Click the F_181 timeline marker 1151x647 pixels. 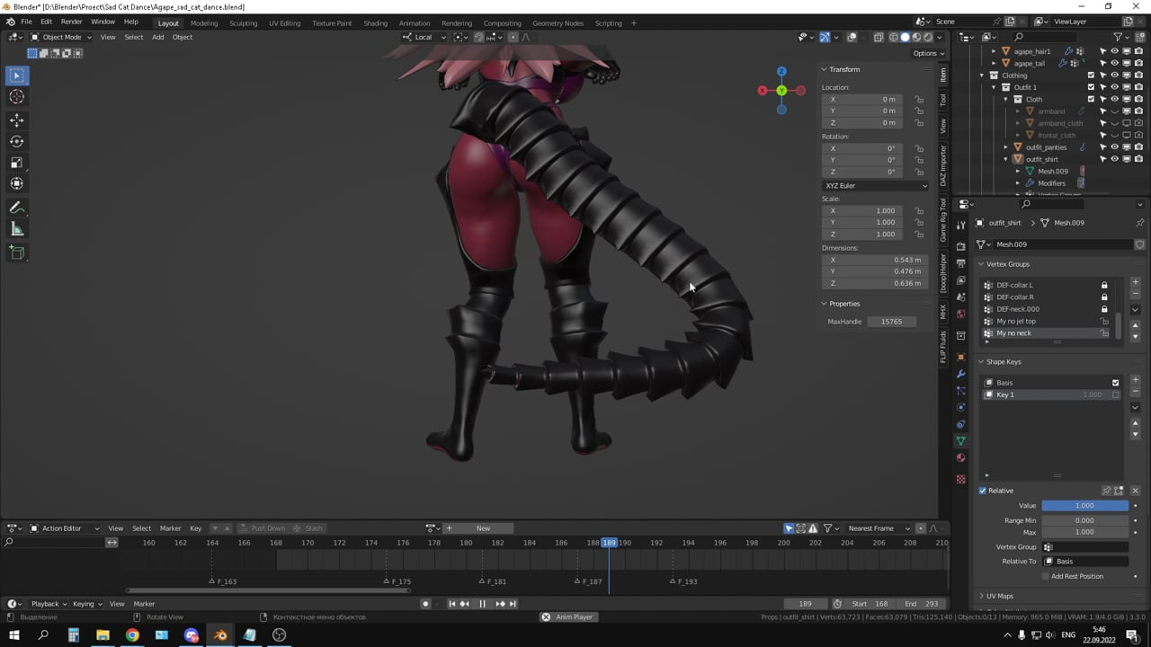pyautogui.click(x=492, y=581)
